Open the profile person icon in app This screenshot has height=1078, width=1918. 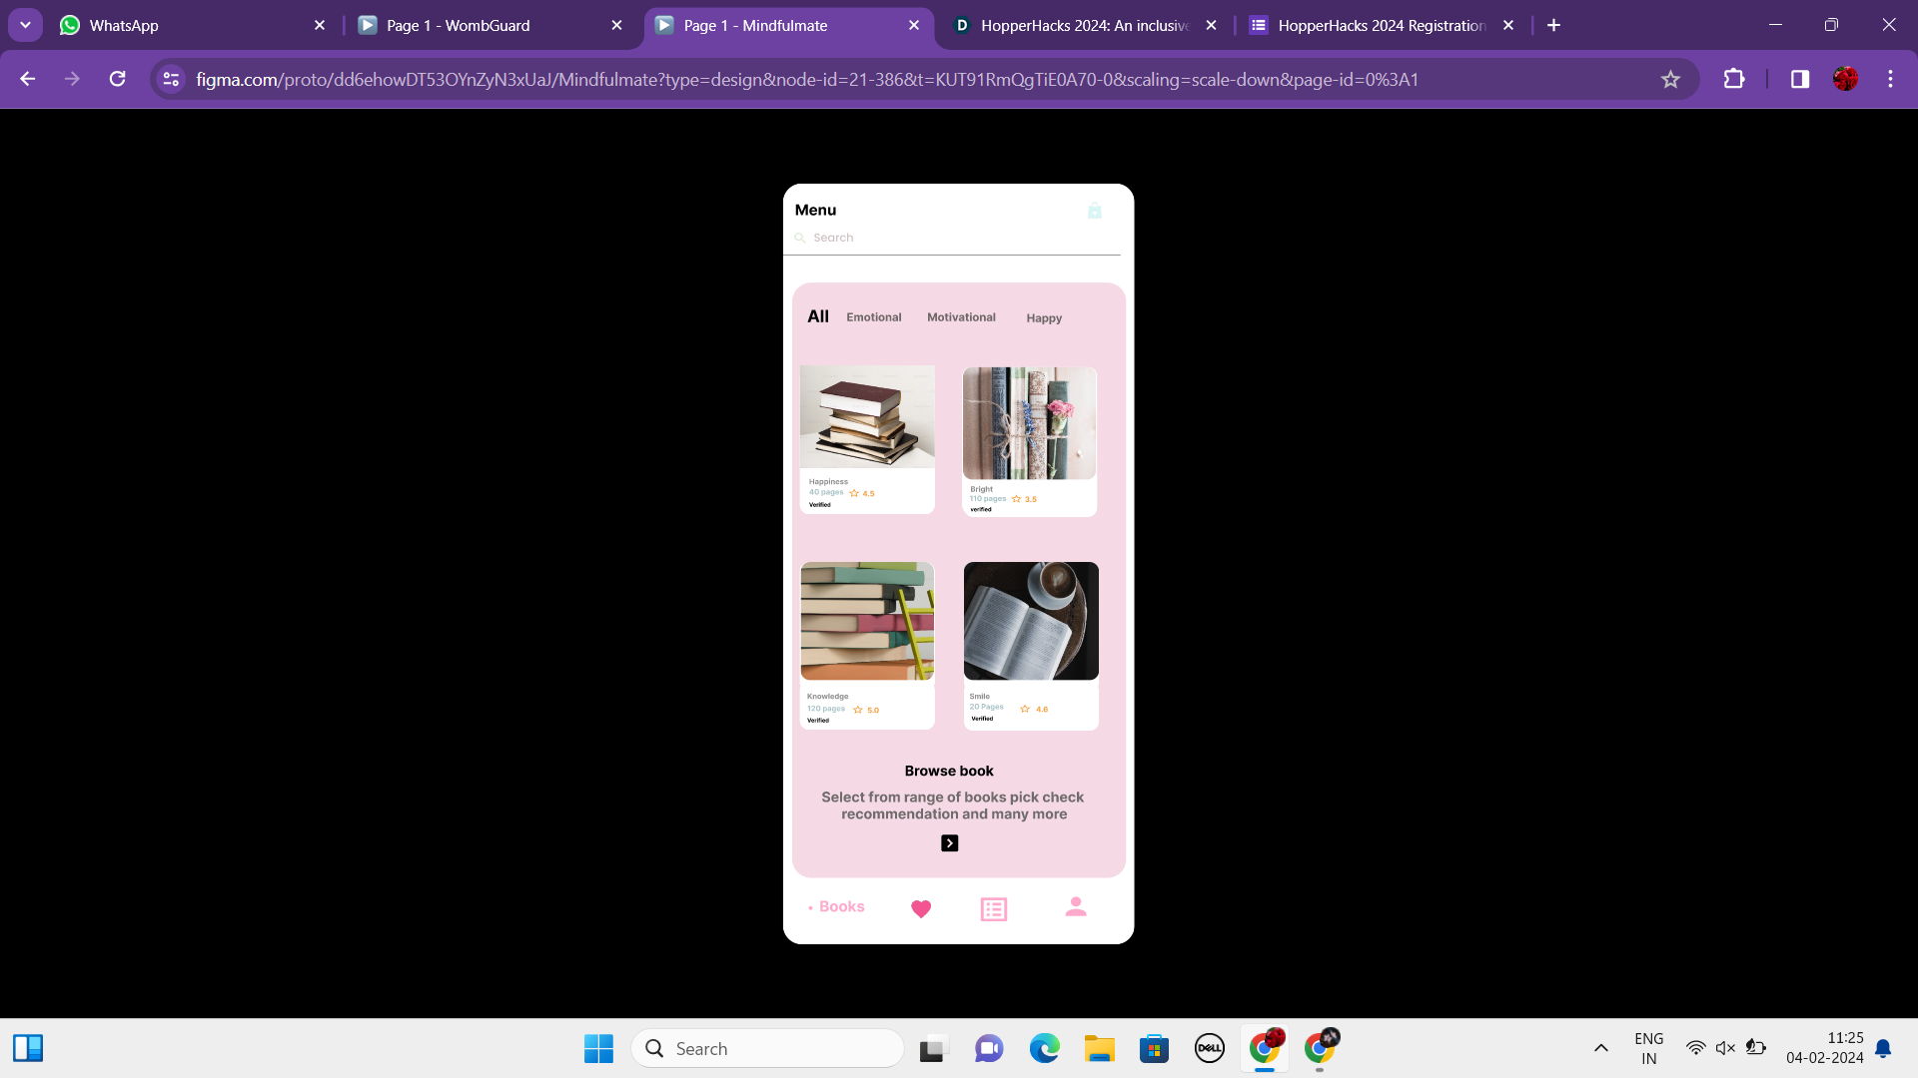(x=1075, y=906)
